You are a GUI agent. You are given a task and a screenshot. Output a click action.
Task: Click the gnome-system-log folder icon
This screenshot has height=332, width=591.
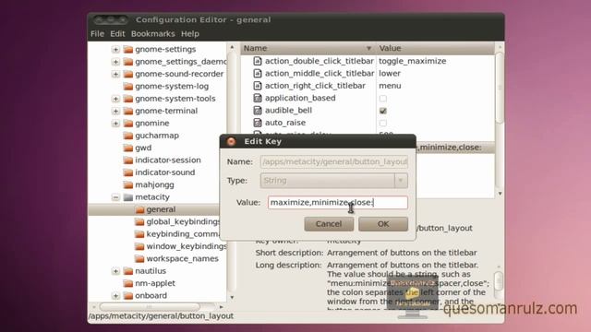point(128,86)
